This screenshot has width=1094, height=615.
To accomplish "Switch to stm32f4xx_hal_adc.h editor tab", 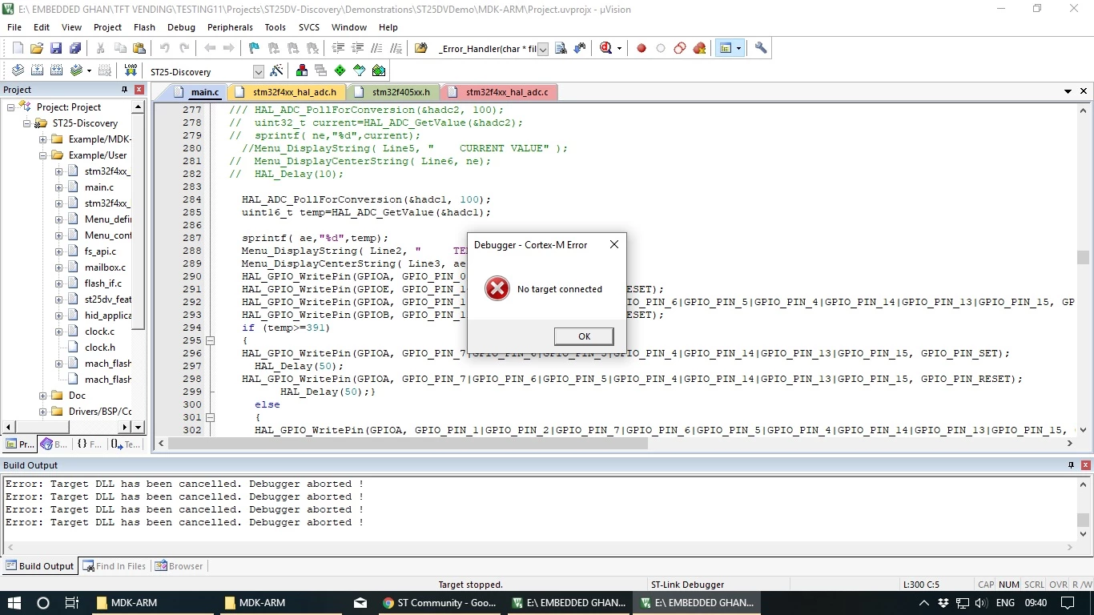I will (287, 92).
